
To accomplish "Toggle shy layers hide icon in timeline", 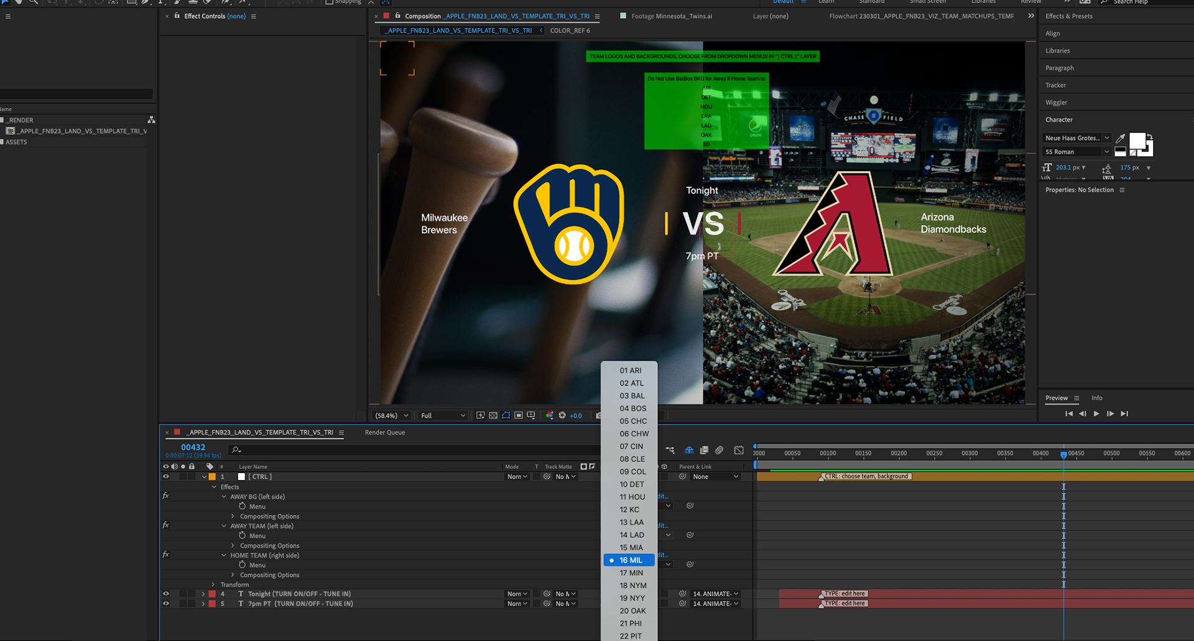I will click(689, 450).
